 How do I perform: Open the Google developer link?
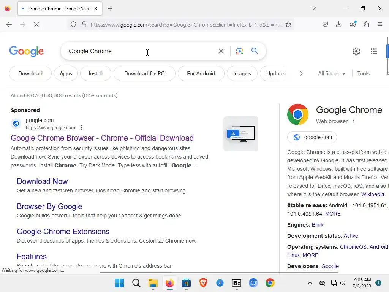[x=330, y=266]
